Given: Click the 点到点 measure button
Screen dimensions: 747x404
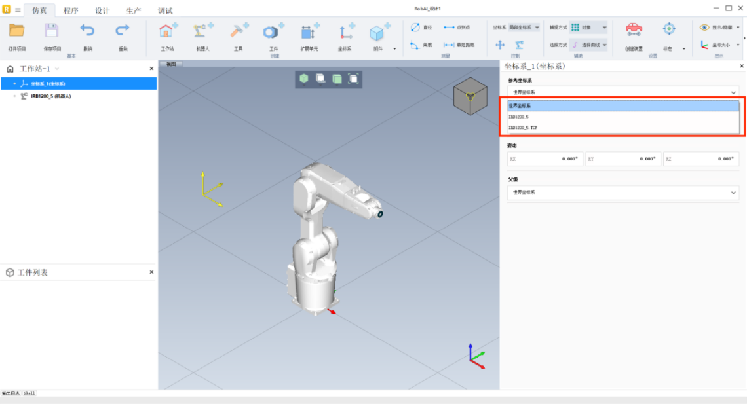Looking at the screenshot, I should [x=457, y=28].
